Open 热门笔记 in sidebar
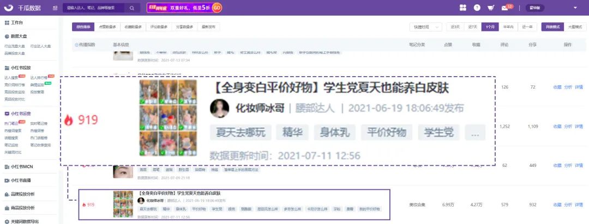589x224 pixels. click(x=11, y=123)
